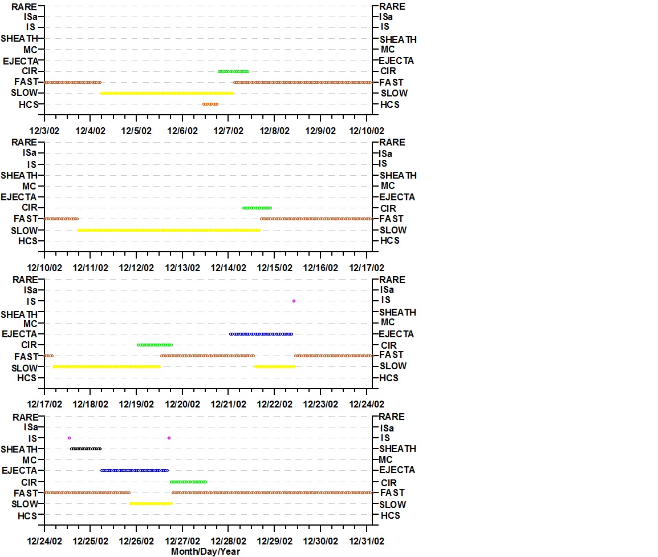Click the 12/22/02 date label

point(274,405)
